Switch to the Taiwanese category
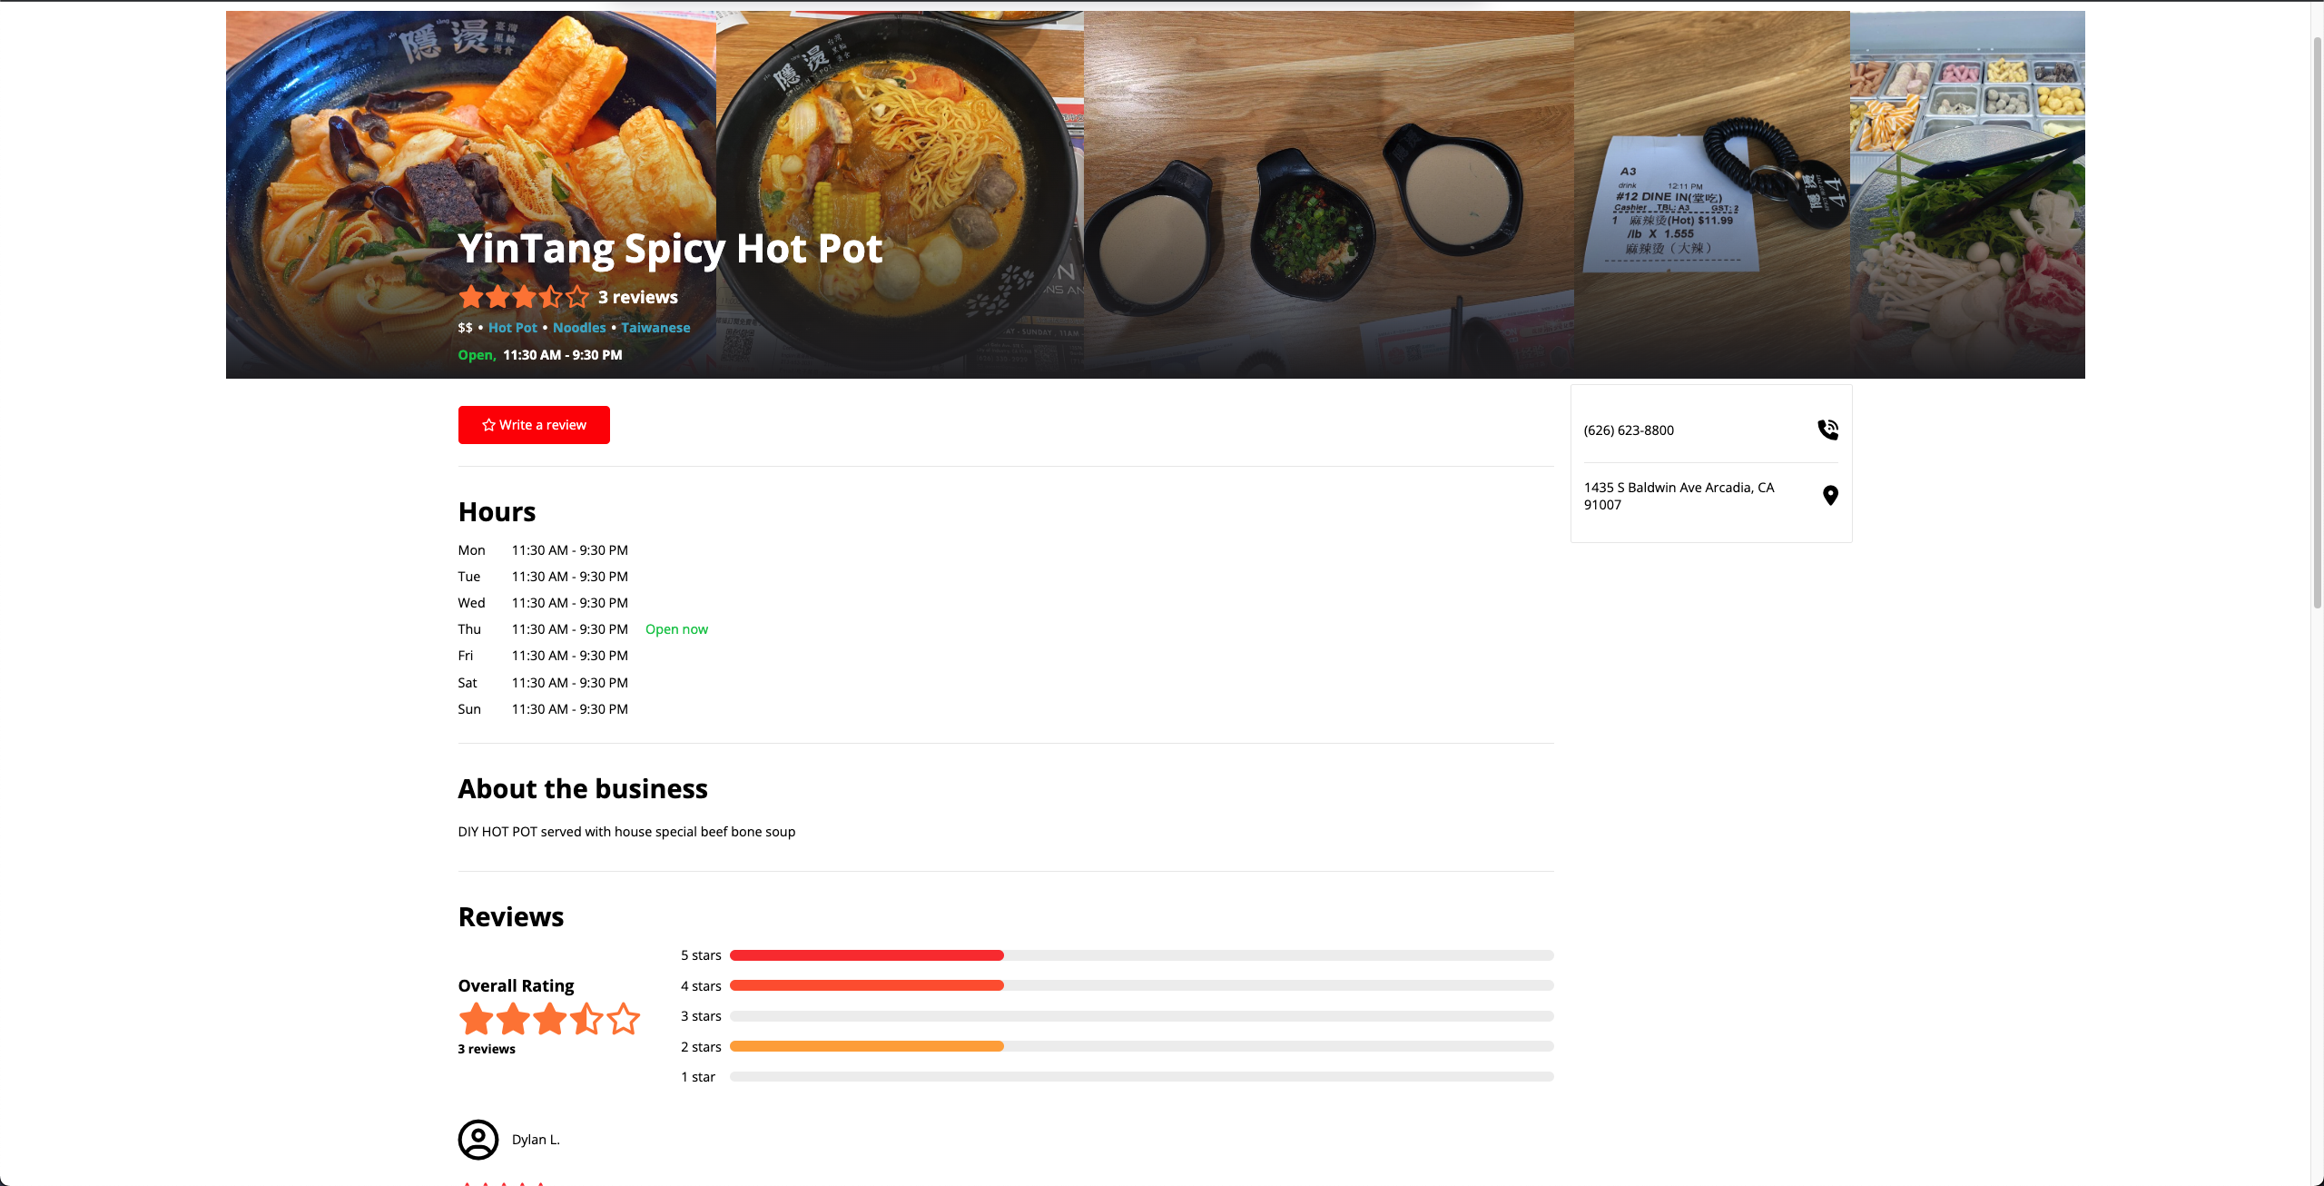 tap(655, 327)
